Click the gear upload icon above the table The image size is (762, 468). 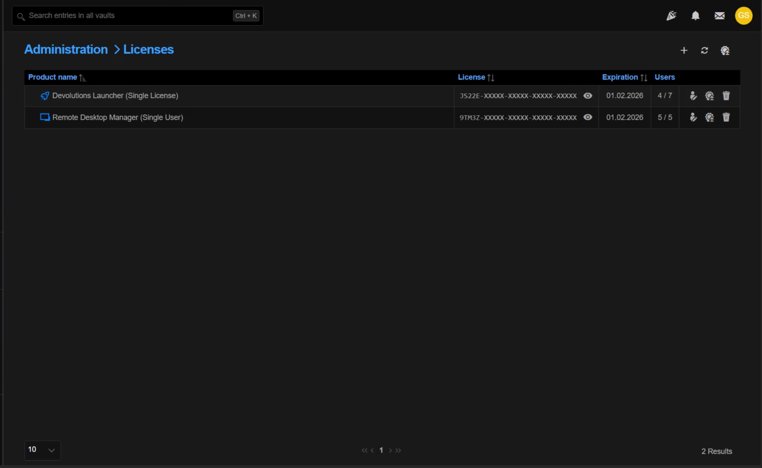pyautogui.click(x=725, y=50)
